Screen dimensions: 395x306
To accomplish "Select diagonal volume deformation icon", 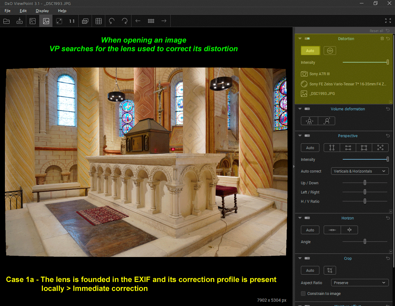I will click(326, 121).
